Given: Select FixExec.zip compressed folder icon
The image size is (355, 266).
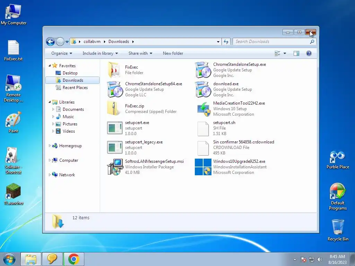Looking at the screenshot, I should pos(114,108).
